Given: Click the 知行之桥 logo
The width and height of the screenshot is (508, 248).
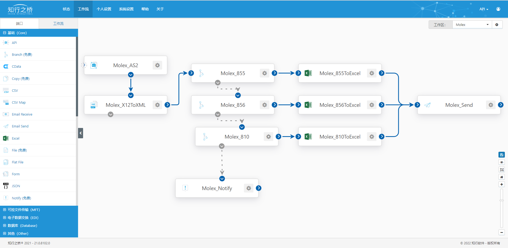Looking at the screenshot, I should coord(20,10).
